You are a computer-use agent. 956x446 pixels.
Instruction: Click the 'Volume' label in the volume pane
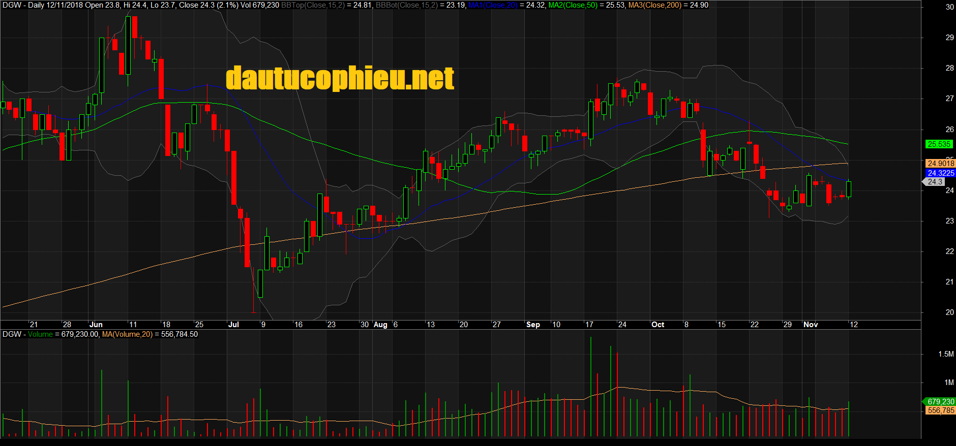[40, 334]
